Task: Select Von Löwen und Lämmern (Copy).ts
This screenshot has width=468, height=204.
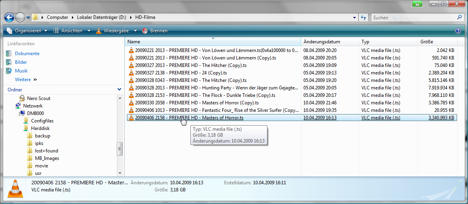Action: pos(291,57)
